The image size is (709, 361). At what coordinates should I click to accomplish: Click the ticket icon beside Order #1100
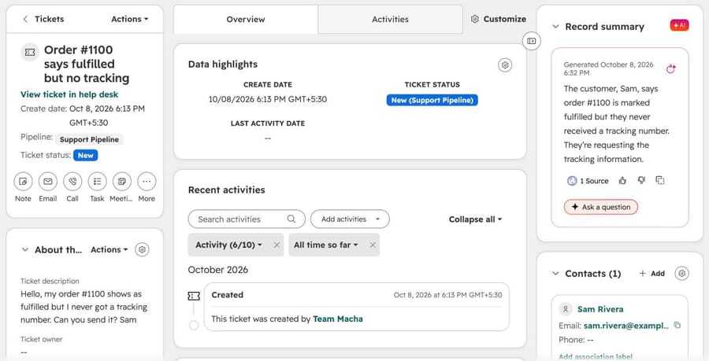[x=30, y=53]
